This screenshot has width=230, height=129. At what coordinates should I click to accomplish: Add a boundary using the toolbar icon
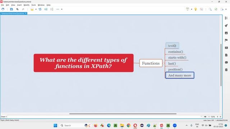pos(46,9)
